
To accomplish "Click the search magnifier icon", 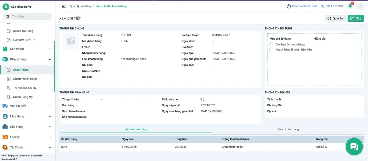I will pos(7,16).
